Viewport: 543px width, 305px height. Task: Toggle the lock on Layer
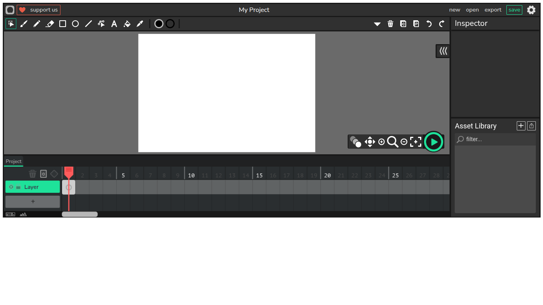point(18,187)
